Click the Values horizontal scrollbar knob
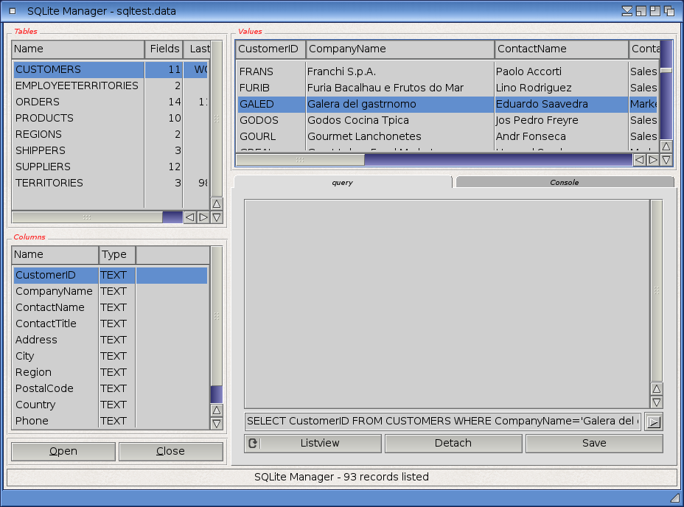684x507 pixels. pyautogui.click(x=300, y=160)
